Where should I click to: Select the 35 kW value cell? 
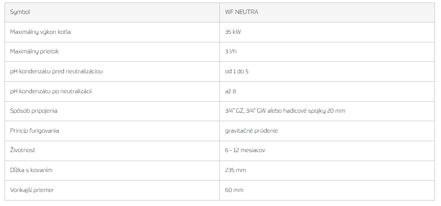327,32
